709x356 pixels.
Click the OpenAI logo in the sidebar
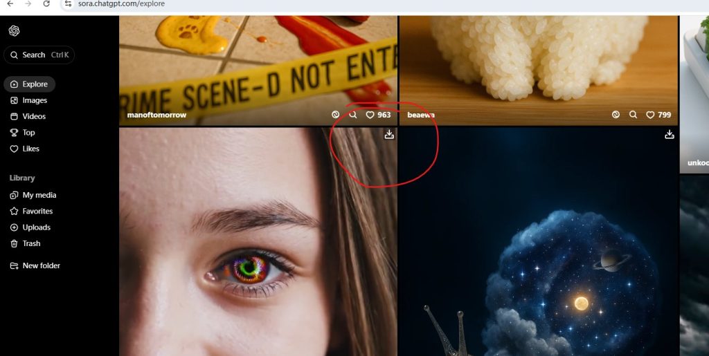pos(14,30)
